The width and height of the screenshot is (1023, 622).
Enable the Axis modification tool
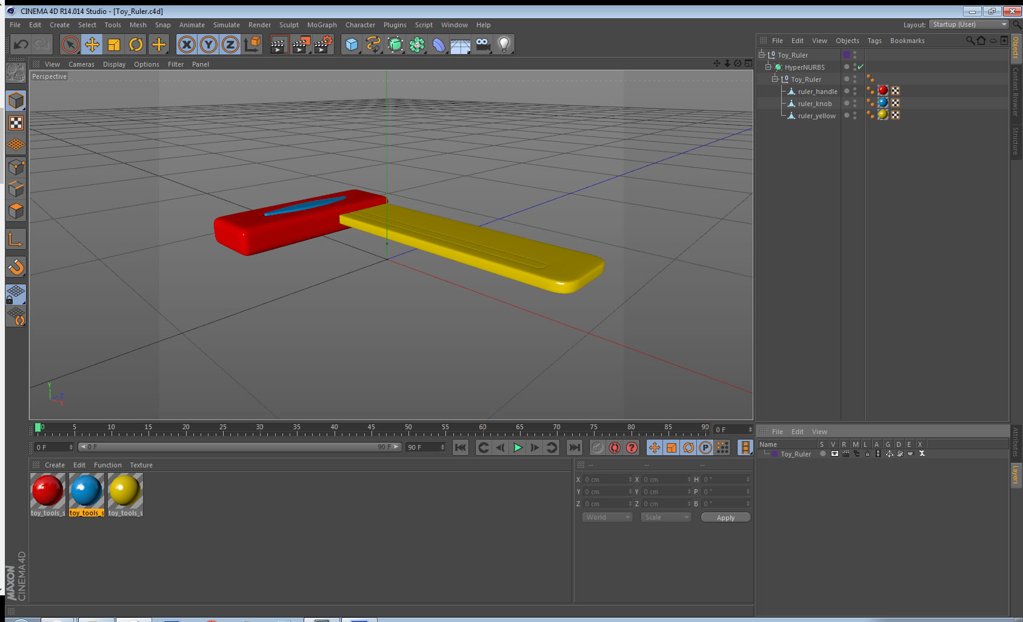click(x=16, y=239)
